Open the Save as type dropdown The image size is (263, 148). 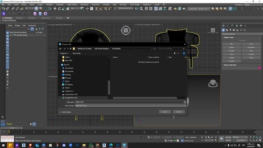(131, 106)
